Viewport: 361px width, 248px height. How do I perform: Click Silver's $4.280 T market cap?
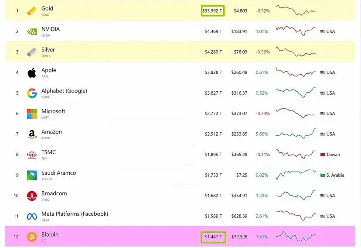click(x=214, y=52)
